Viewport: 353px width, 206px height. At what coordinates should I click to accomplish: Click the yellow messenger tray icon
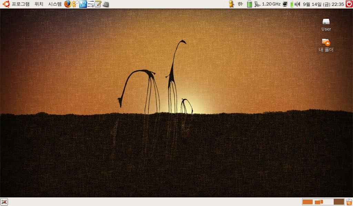[231, 4]
